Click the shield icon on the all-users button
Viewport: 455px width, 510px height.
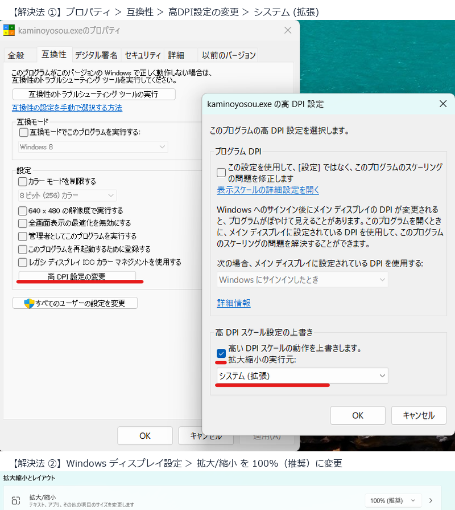click(x=29, y=303)
